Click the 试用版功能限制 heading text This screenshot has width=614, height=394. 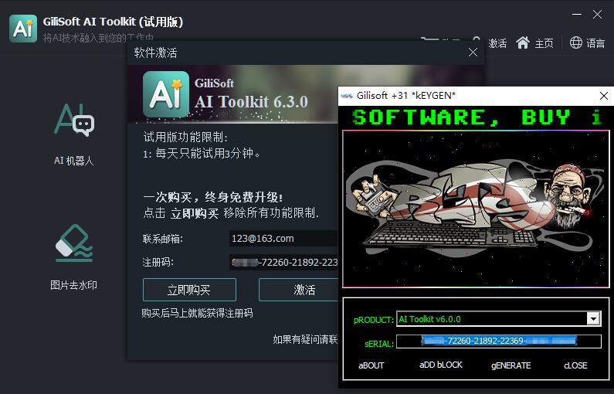pyautogui.click(x=185, y=137)
